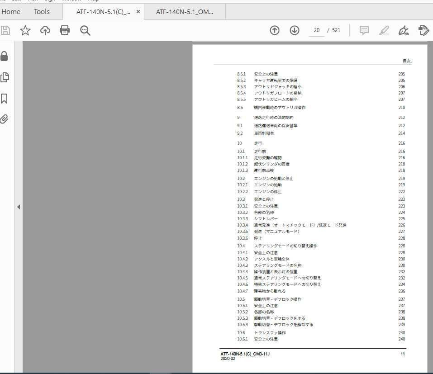Switch to ATF-140N-5.1_OM... document tab
This screenshot has width=433, height=374.
point(185,12)
